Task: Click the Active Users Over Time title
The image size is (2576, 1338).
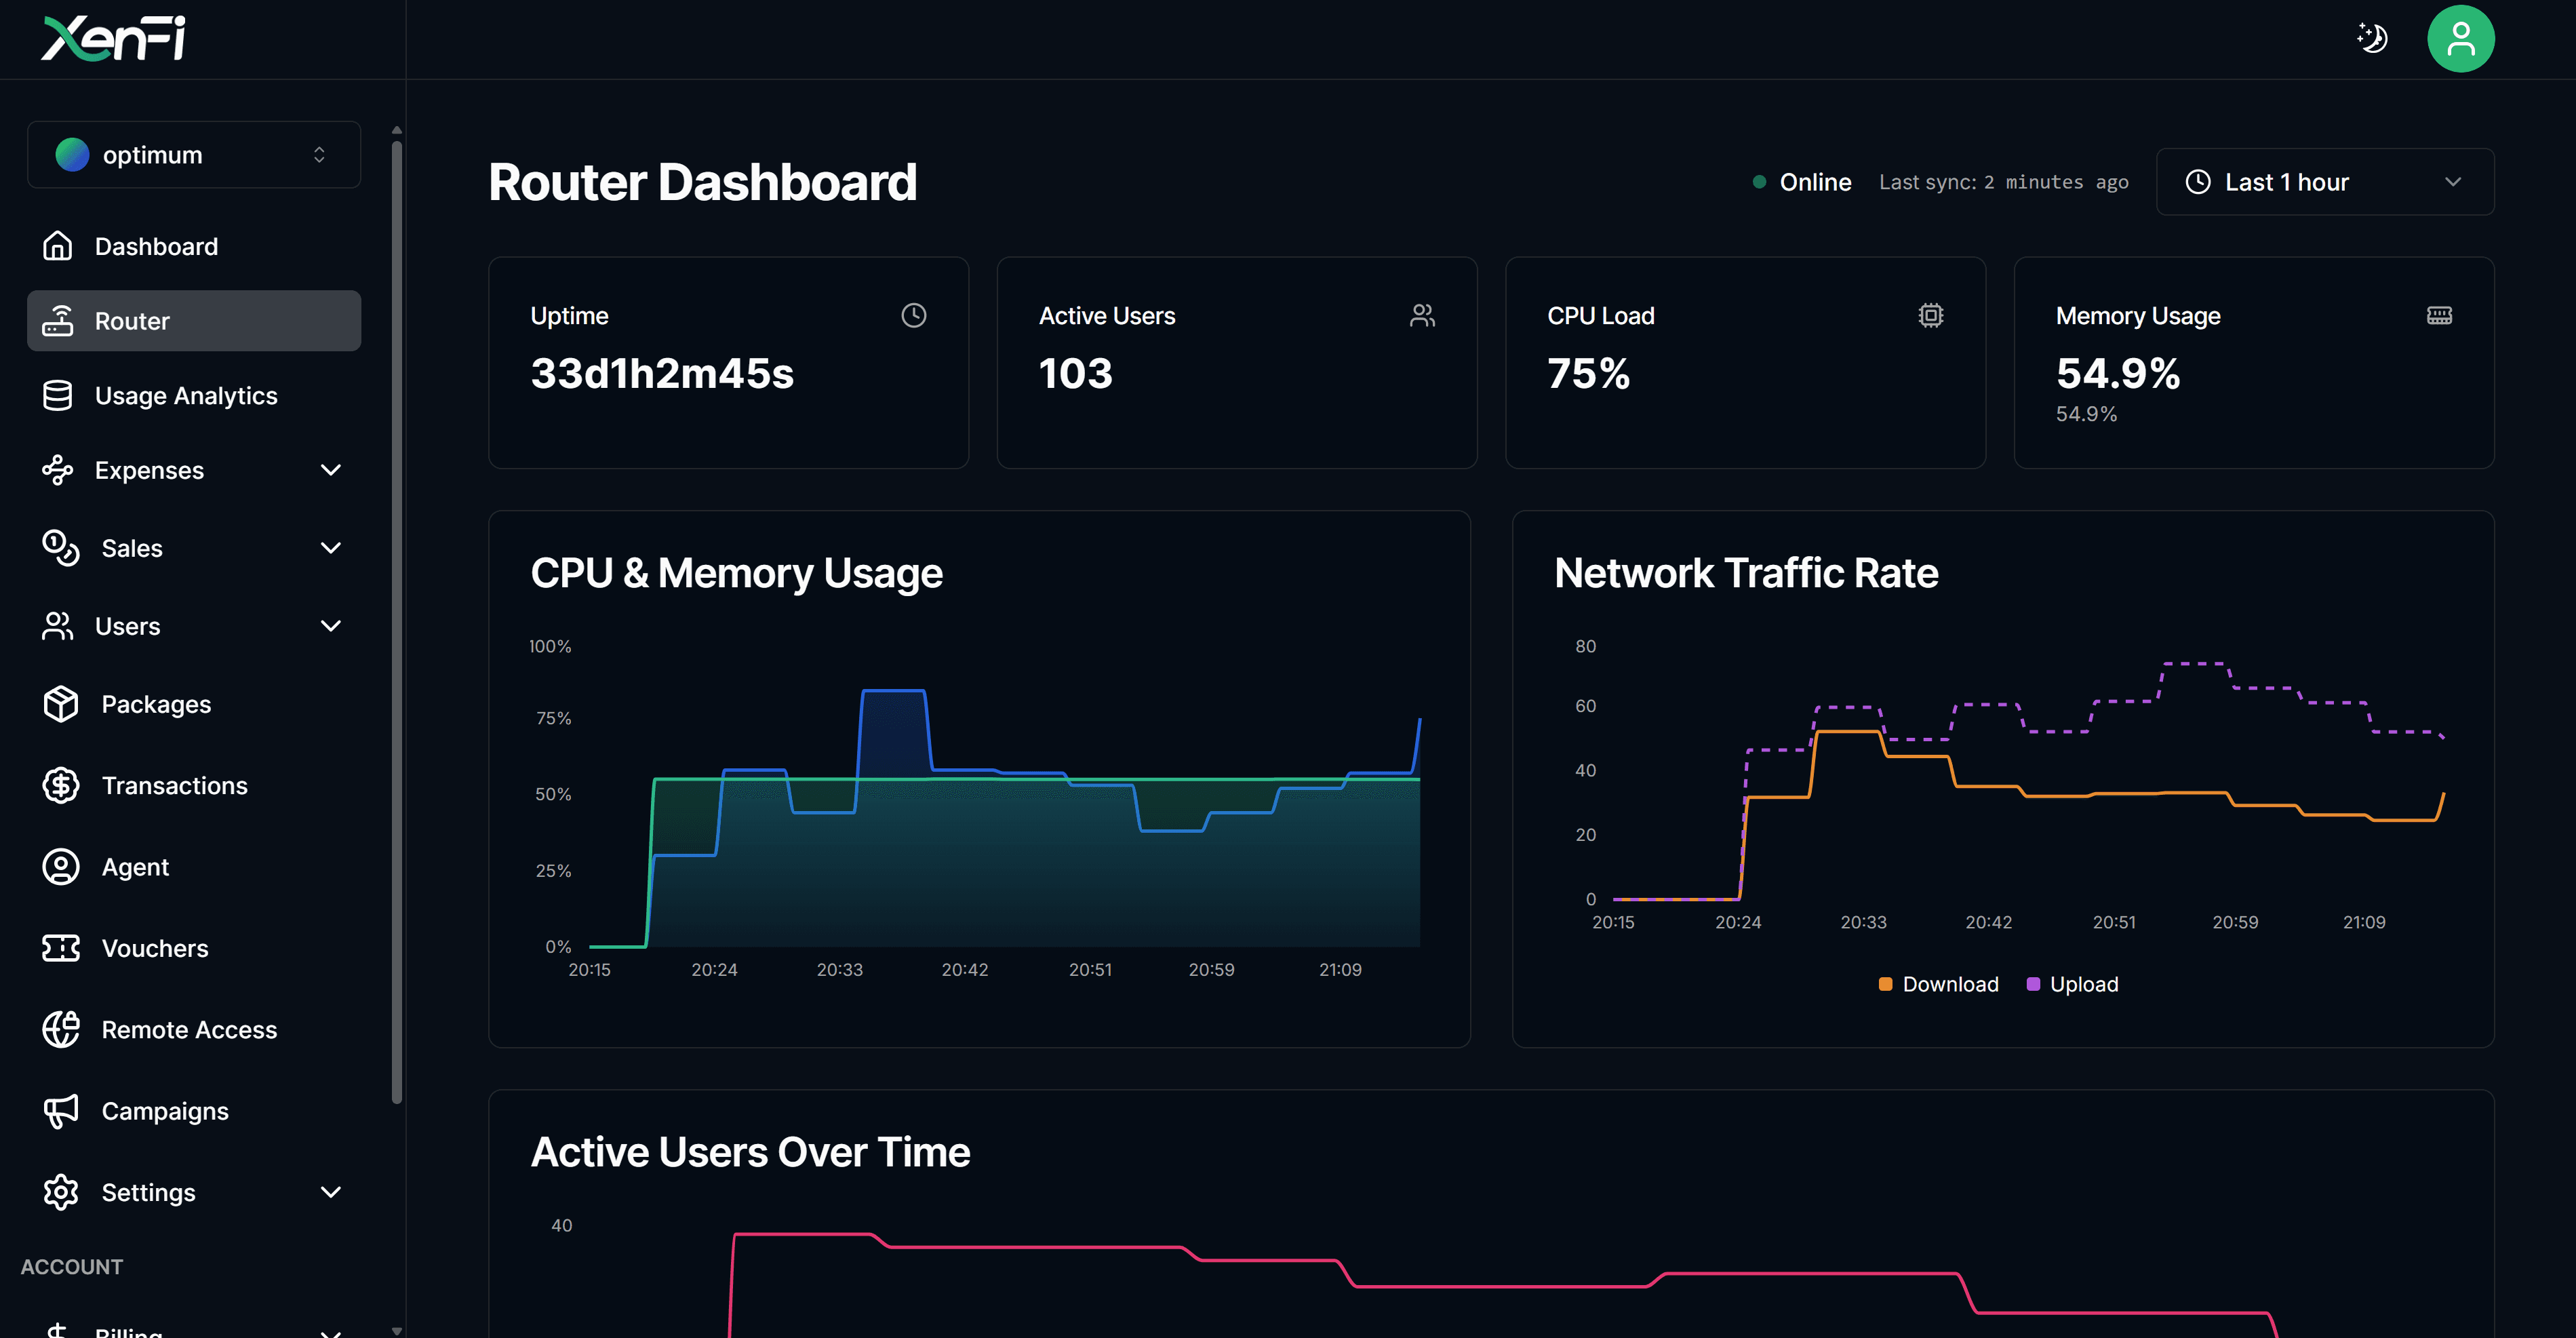Action: [750, 1152]
